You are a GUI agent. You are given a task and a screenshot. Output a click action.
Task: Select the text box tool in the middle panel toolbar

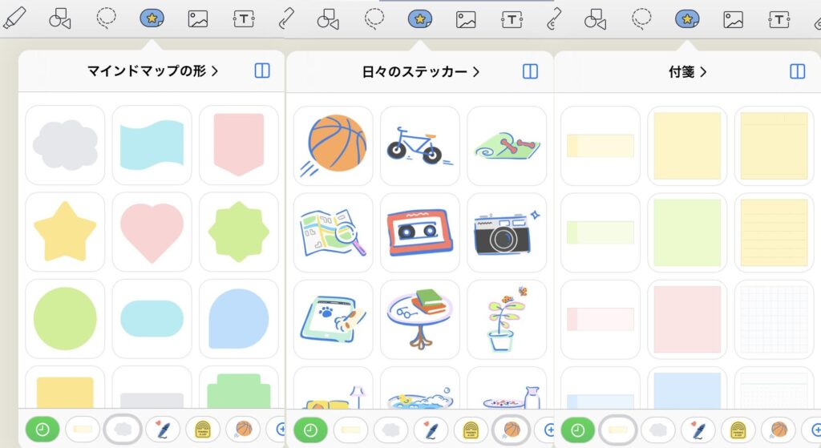(512, 20)
